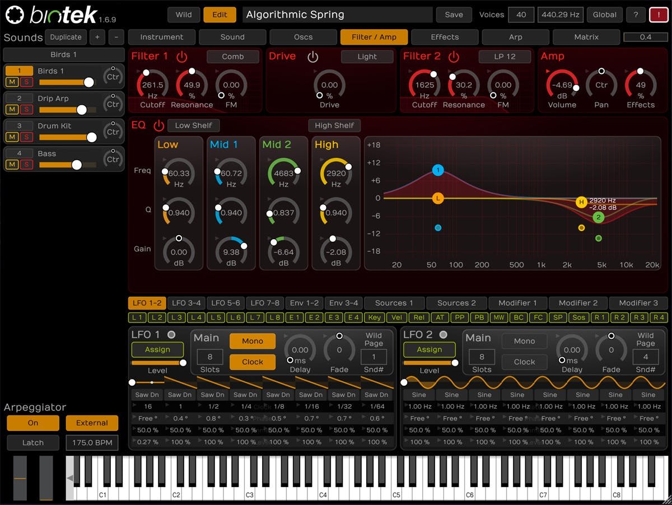The height and width of the screenshot is (505, 672).
Task: Click the minus remove sound button
Action: click(x=116, y=37)
